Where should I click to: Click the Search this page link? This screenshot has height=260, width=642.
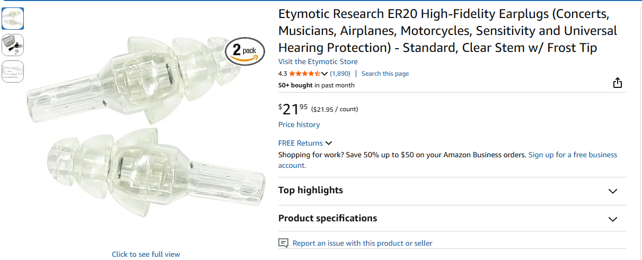(385, 74)
